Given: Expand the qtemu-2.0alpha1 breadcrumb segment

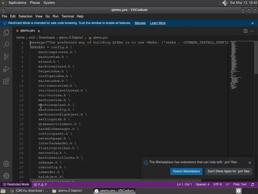Looking at the screenshot, I should (x=71, y=38).
